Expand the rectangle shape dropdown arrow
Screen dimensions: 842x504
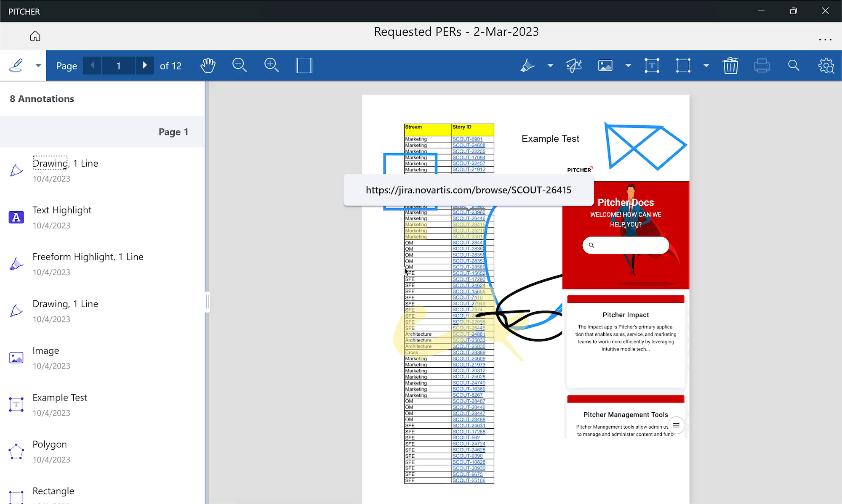click(x=706, y=66)
